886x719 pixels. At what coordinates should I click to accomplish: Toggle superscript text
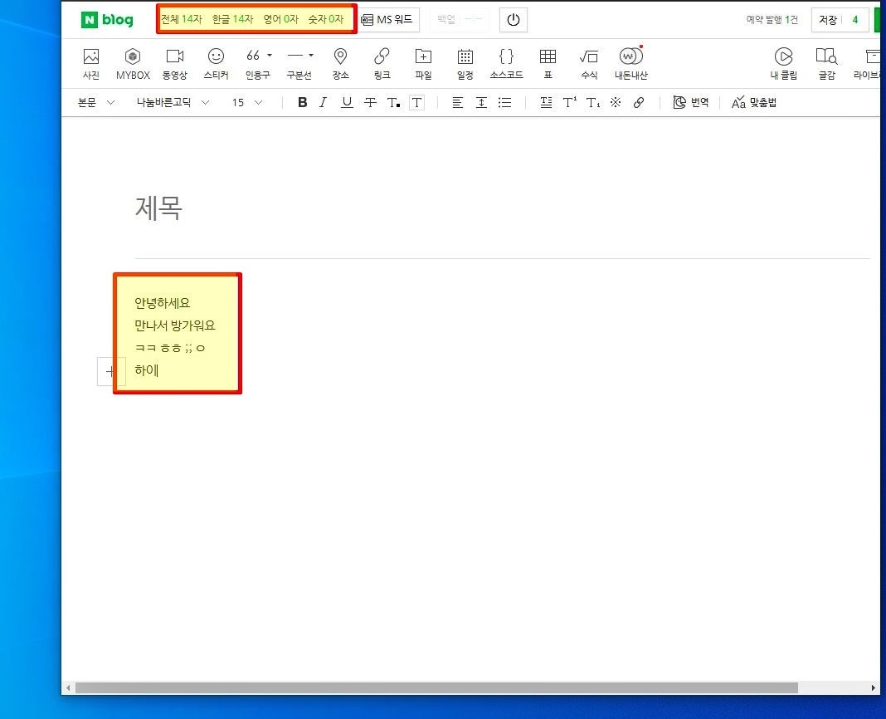[570, 102]
